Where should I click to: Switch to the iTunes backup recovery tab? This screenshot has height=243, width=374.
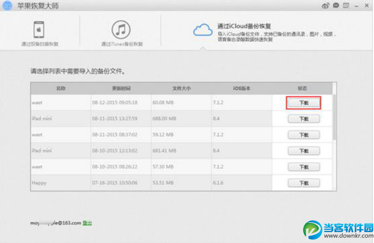click(x=122, y=33)
